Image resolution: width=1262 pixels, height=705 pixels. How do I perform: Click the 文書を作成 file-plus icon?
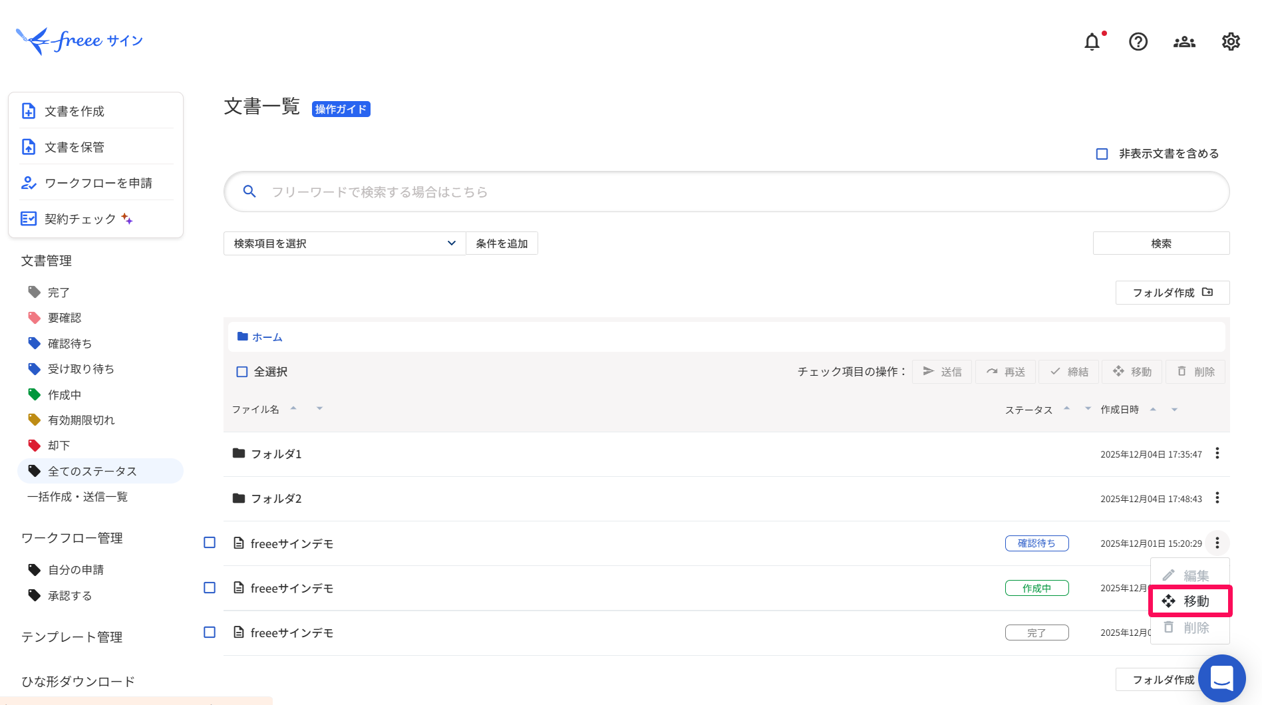(x=29, y=111)
